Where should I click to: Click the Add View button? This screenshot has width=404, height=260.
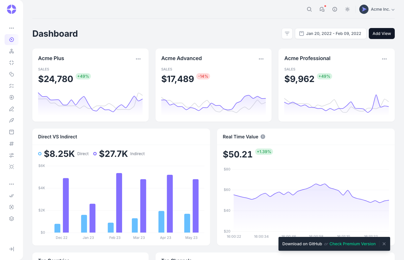coord(381,34)
